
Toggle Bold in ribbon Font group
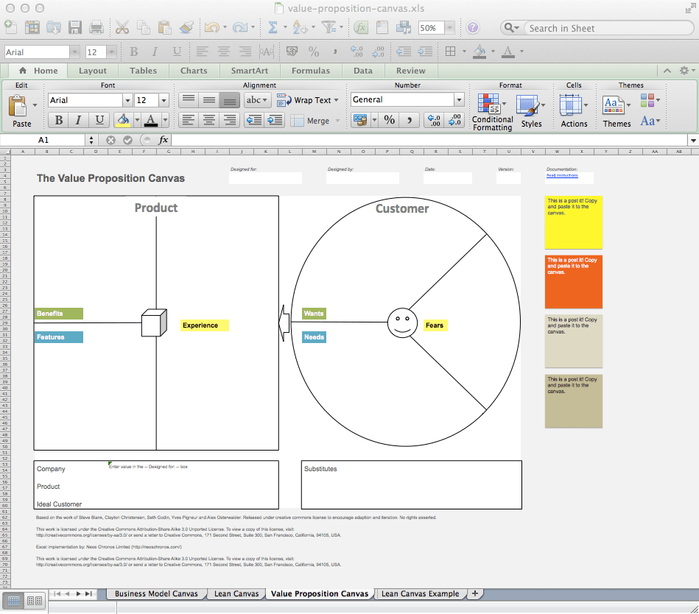coord(58,120)
